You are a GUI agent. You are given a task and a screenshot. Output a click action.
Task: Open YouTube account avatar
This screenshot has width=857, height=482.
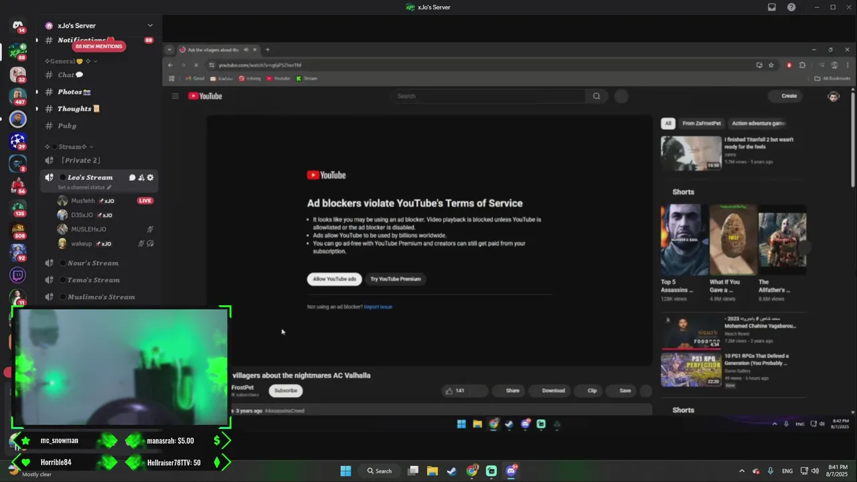(x=834, y=96)
